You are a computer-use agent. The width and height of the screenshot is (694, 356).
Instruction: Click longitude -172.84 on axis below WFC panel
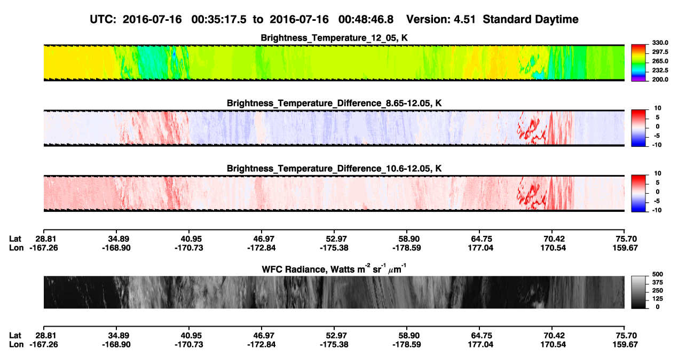click(x=261, y=345)
